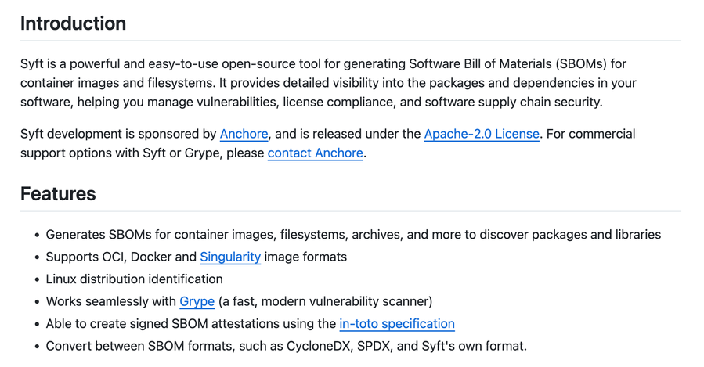Click the paragraph starting 'Syft is a powerful'

coord(328,83)
